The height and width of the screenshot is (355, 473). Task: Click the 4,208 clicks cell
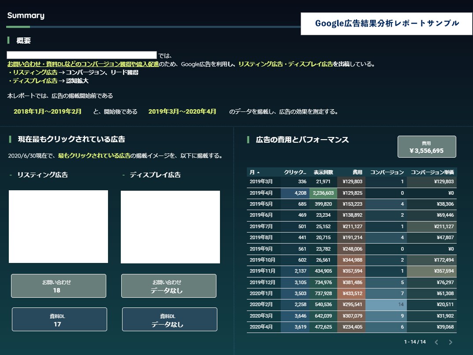(x=295, y=193)
